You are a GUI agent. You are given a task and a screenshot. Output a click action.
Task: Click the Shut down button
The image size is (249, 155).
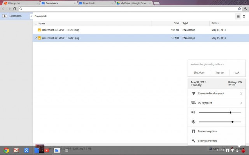coord(199,72)
